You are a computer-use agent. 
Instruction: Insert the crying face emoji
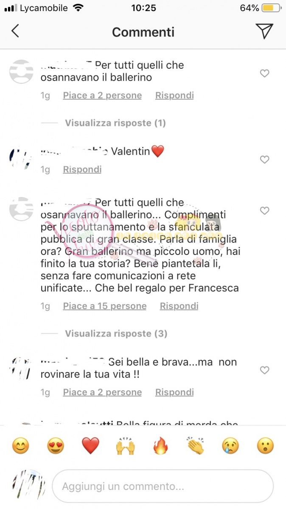pyautogui.click(x=230, y=446)
